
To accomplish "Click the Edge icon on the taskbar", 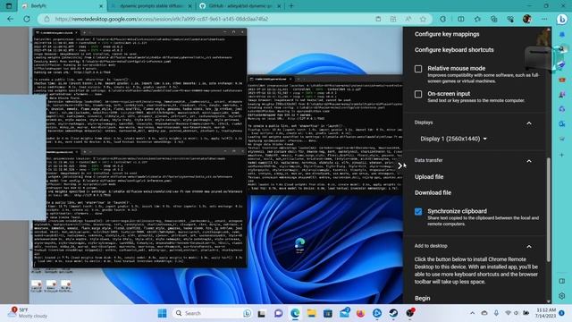I will click(295, 313).
